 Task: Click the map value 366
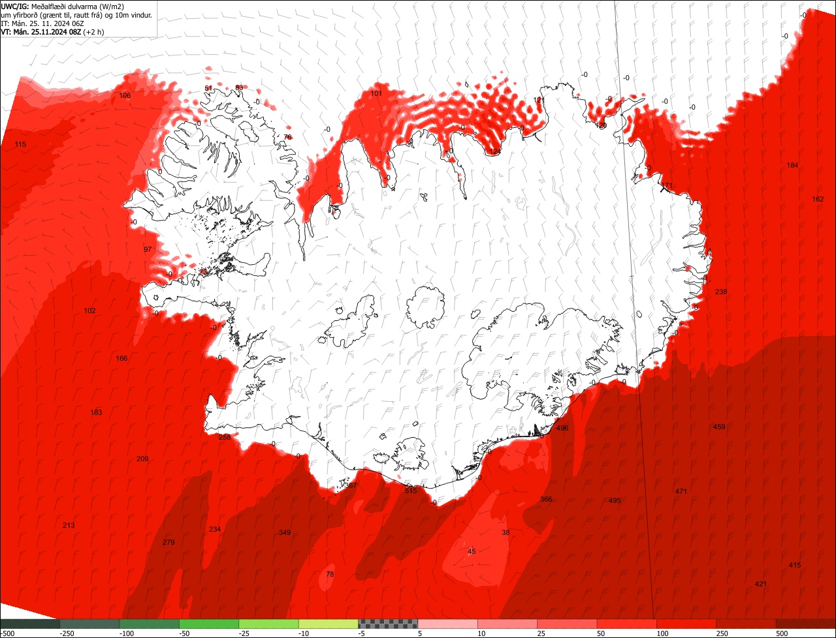tap(546, 499)
